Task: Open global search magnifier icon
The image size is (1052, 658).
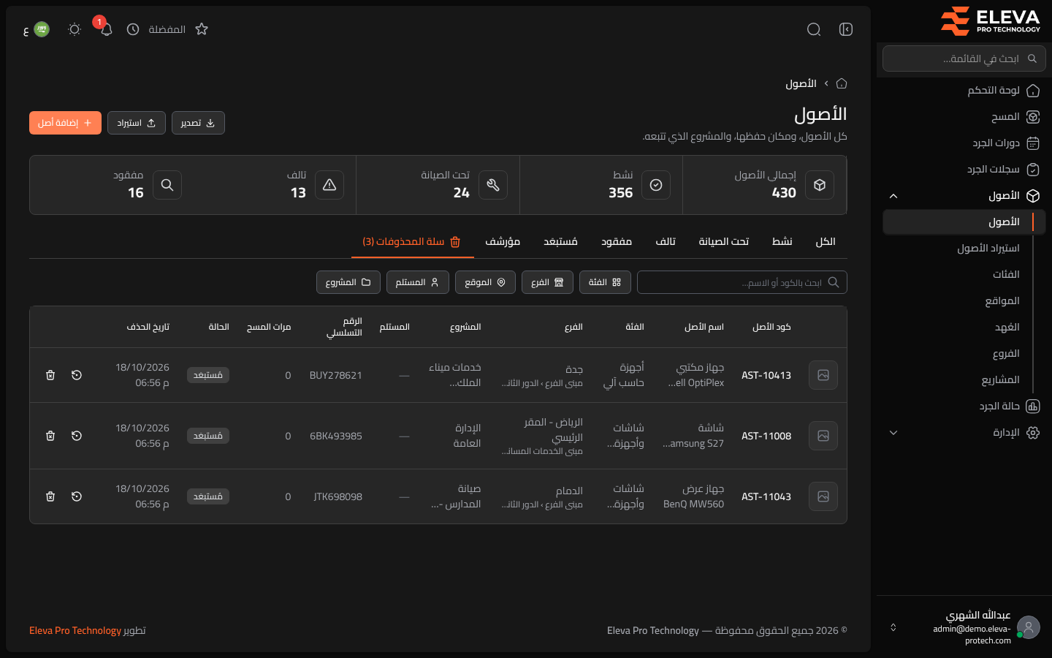Action: tap(814, 29)
